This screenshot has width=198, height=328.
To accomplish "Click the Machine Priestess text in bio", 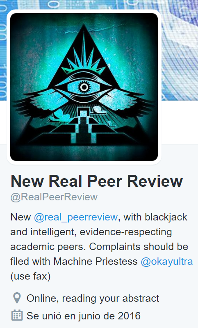I will tap(96, 261).
